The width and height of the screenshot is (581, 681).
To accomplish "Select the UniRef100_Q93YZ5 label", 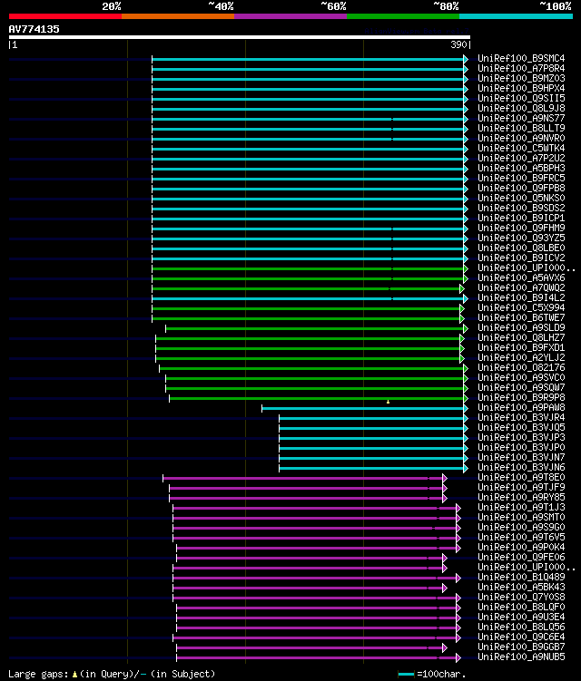I will pos(521,238).
